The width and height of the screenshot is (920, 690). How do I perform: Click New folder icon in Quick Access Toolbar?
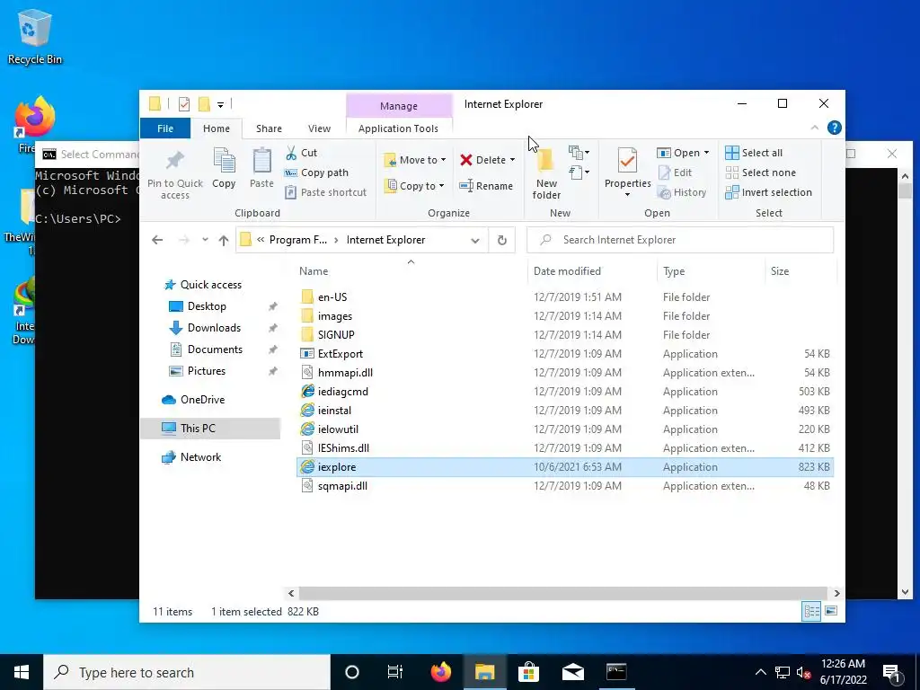coord(204,104)
